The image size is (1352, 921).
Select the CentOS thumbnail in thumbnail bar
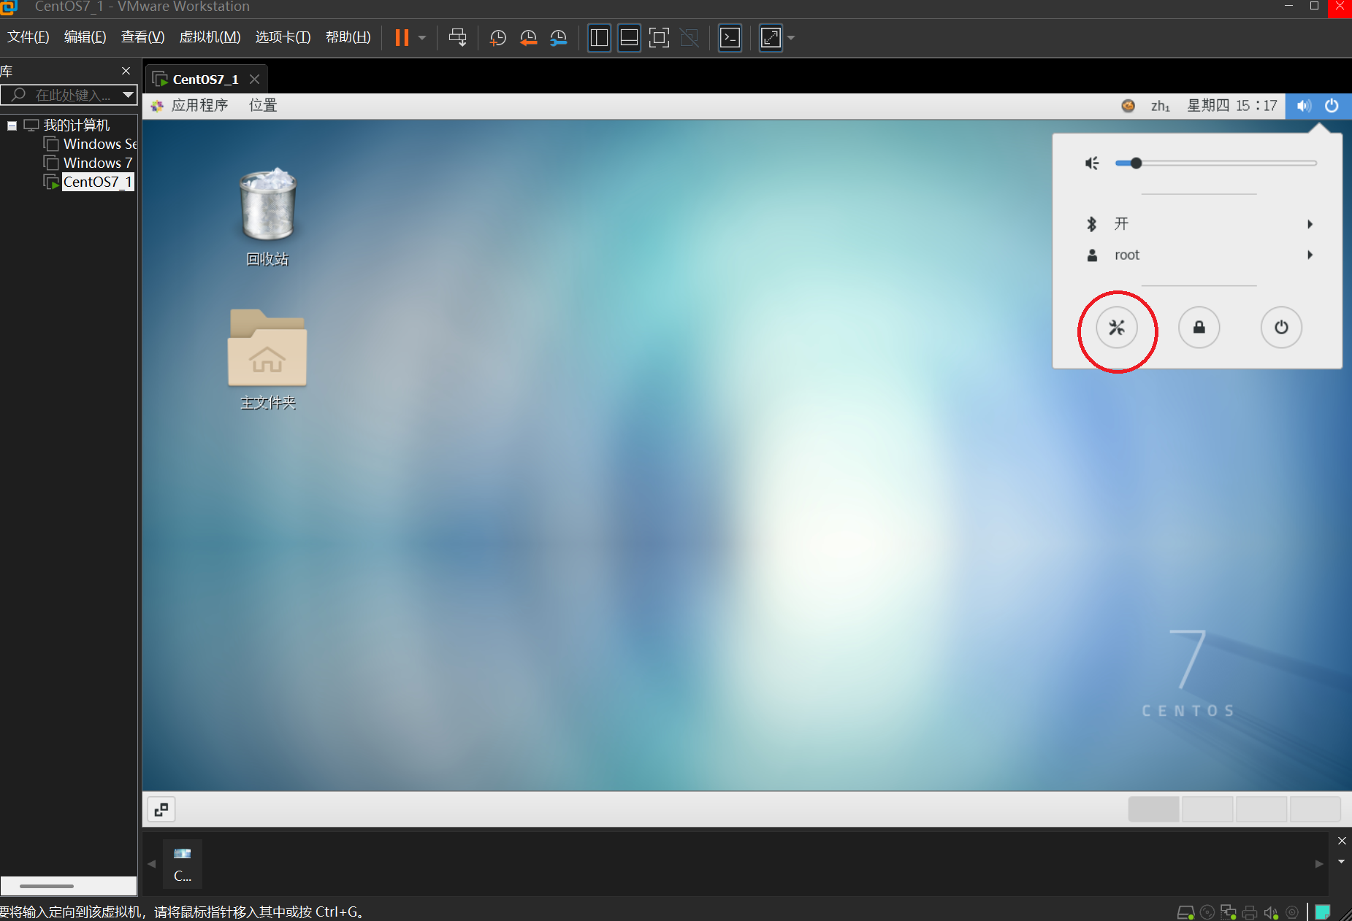[183, 864]
